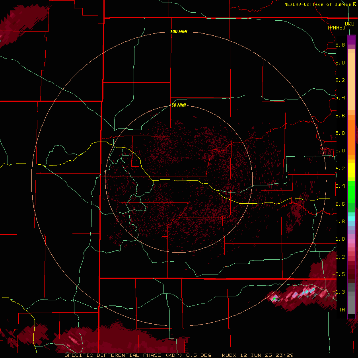
Task: Click the 'DKD' label above the scale
Action: pos(350,24)
